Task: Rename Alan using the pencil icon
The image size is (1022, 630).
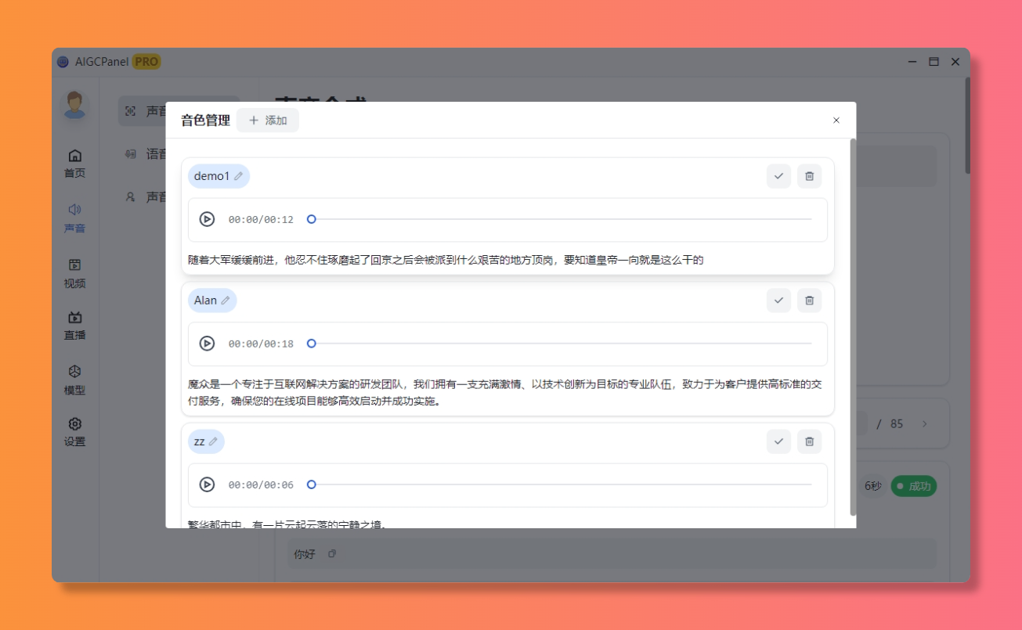Action: coord(226,301)
